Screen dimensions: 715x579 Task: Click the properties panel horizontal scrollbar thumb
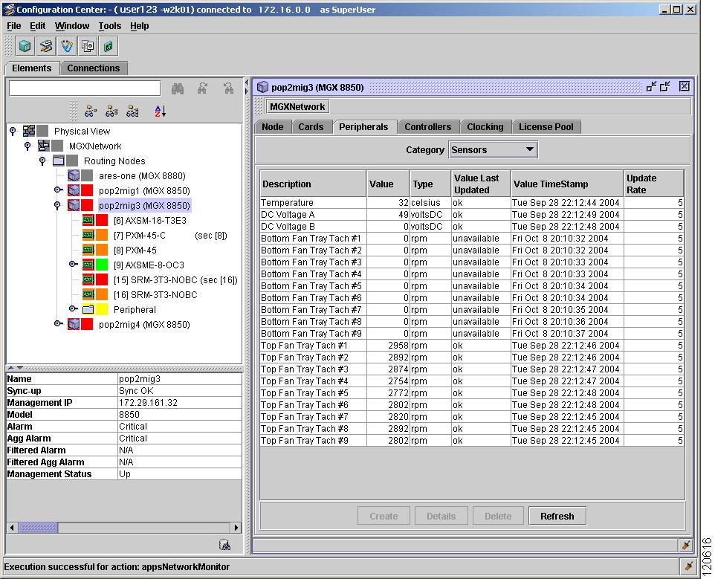[39, 528]
